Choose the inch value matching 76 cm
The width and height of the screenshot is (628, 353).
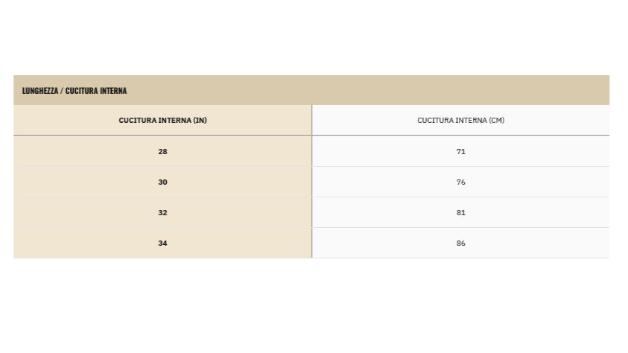[x=162, y=182]
